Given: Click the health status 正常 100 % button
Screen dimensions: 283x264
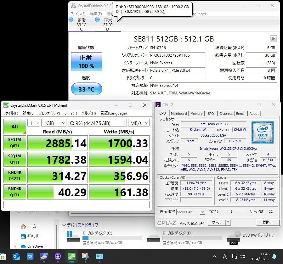Looking at the screenshot, I should coord(87,62).
